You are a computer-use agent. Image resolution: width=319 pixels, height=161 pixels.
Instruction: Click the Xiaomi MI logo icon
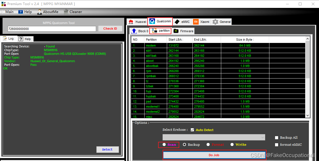[196, 21]
